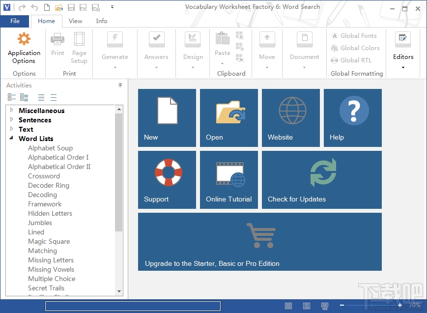
Task: Select Multiple Choice activity
Action: (52, 279)
